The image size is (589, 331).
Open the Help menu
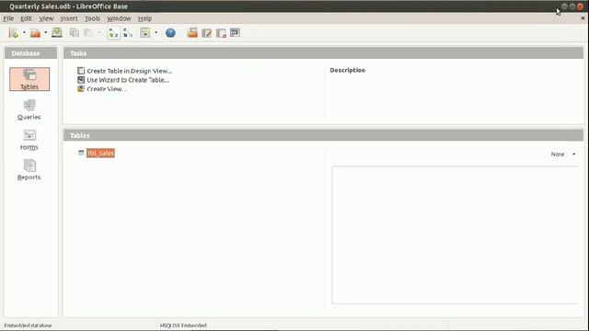(144, 18)
